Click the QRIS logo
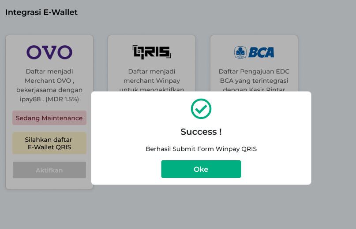The image size is (356, 229). [x=152, y=52]
